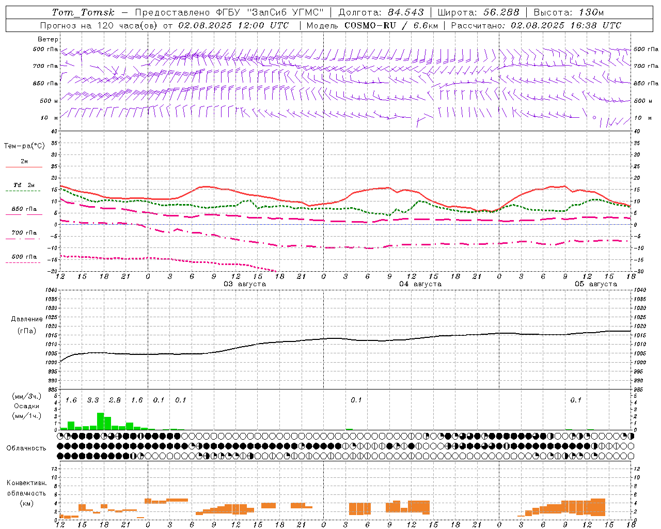Click the "05 августа" date label
The width and height of the screenshot is (661, 529).
coord(596,284)
